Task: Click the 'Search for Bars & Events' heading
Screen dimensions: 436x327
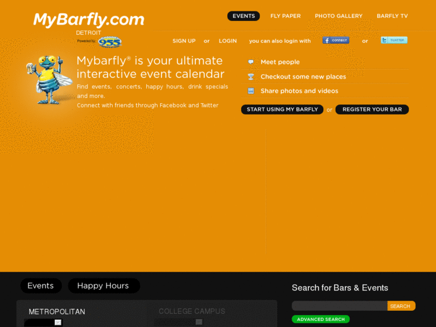Action: pyautogui.click(x=340, y=288)
